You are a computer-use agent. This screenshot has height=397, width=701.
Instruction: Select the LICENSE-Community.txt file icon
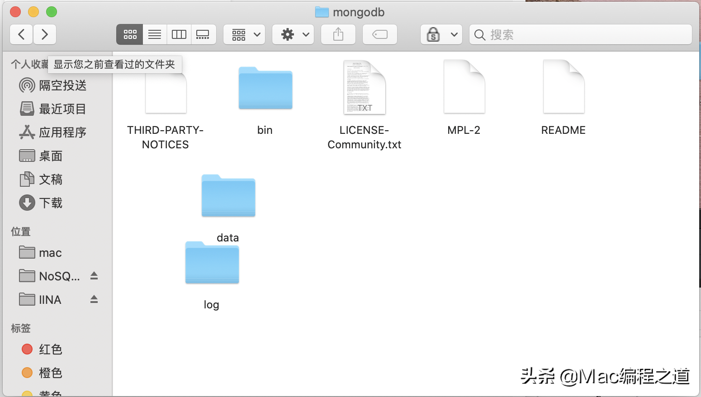[365, 87]
